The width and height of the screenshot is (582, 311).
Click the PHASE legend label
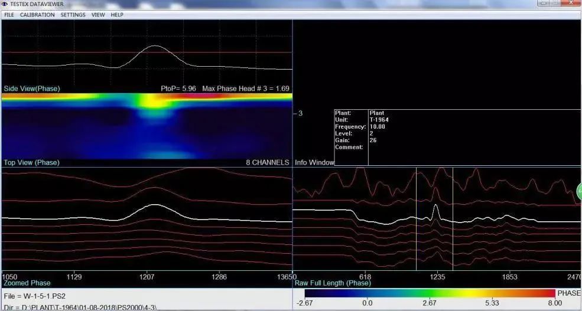569,293
